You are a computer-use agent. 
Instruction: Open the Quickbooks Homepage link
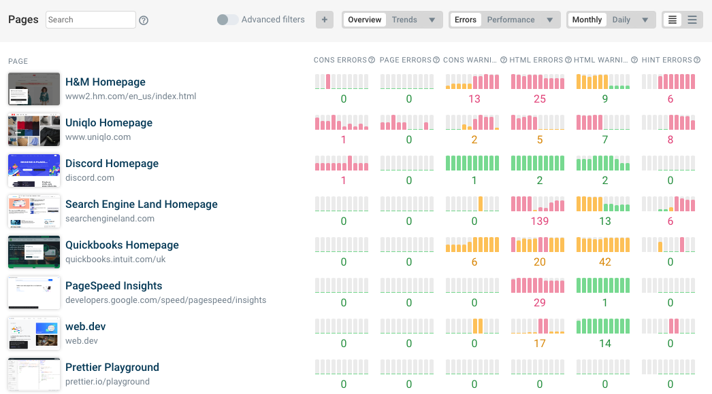pos(122,245)
